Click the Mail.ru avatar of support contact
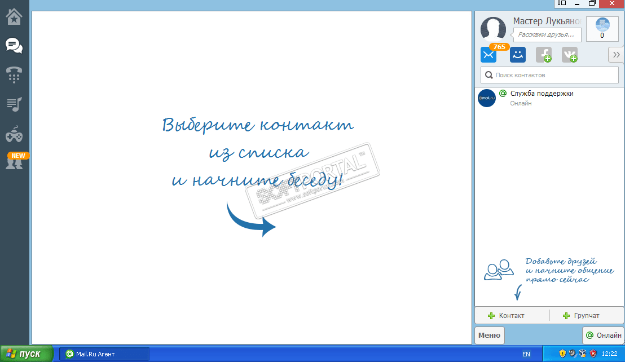The width and height of the screenshot is (625, 362). pyautogui.click(x=487, y=98)
